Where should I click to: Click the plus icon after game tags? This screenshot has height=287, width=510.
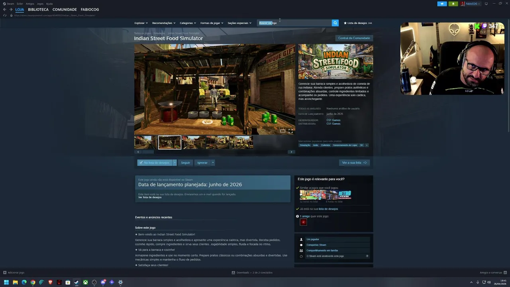[367, 145]
